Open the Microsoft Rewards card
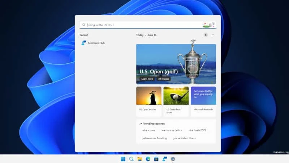This screenshot has width=289, height=163. click(x=203, y=101)
